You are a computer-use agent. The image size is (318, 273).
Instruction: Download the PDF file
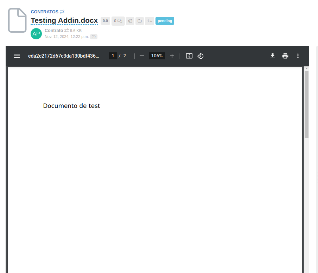click(273, 56)
